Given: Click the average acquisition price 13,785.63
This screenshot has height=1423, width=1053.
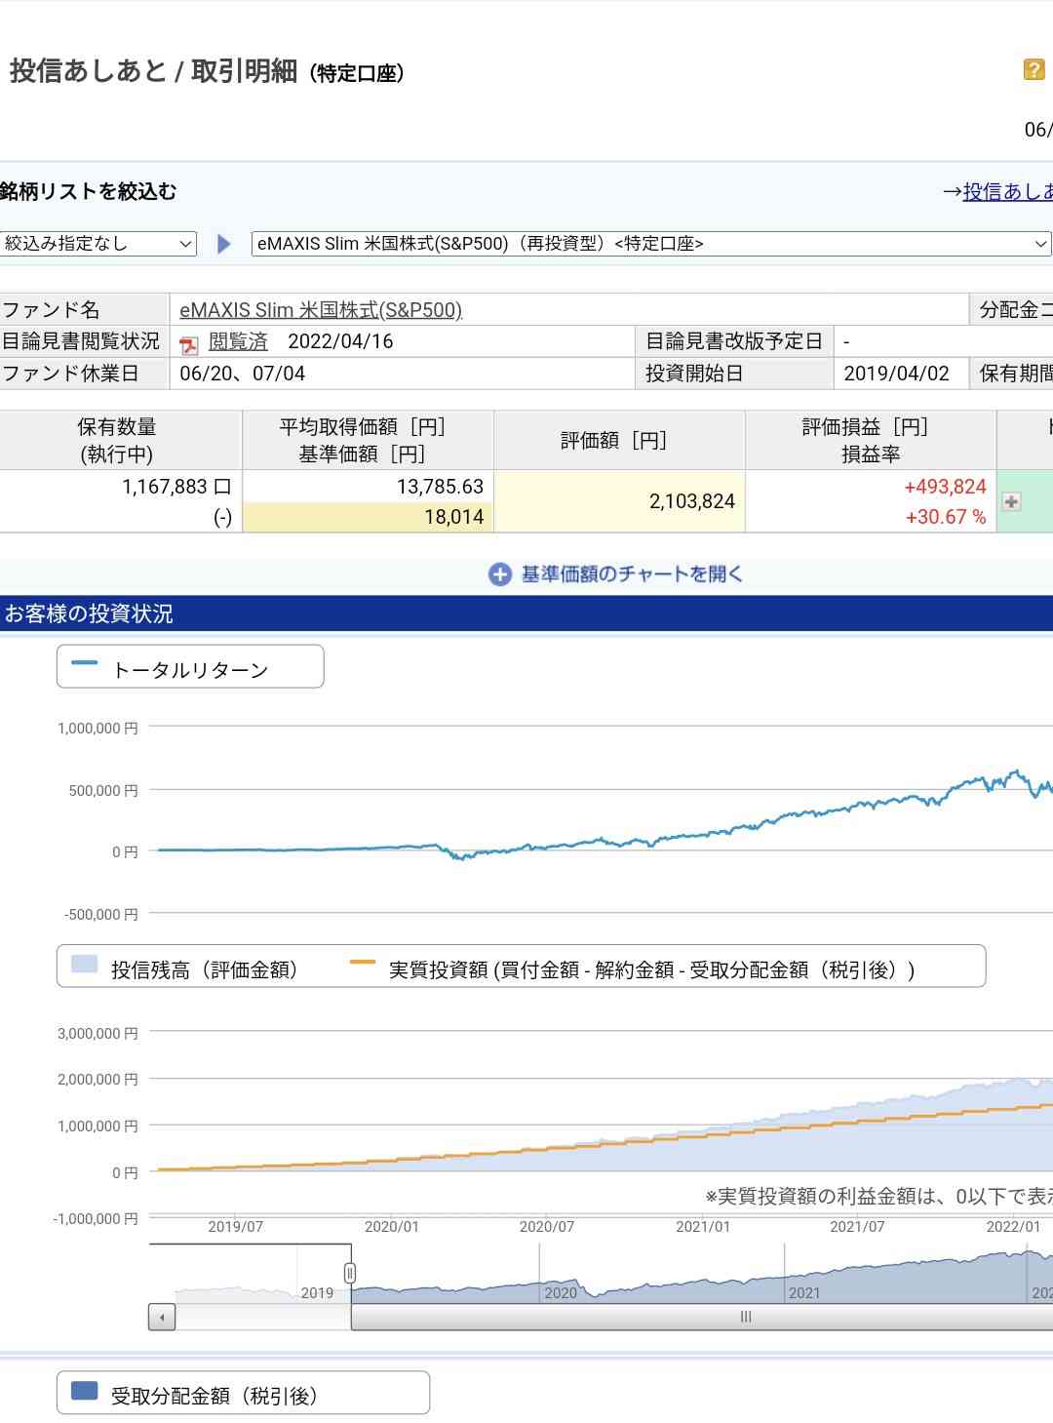Looking at the screenshot, I should pos(440,486).
